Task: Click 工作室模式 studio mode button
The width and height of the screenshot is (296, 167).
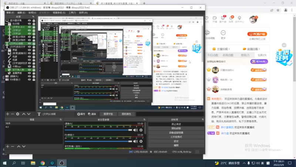Action: [x=176, y=137]
